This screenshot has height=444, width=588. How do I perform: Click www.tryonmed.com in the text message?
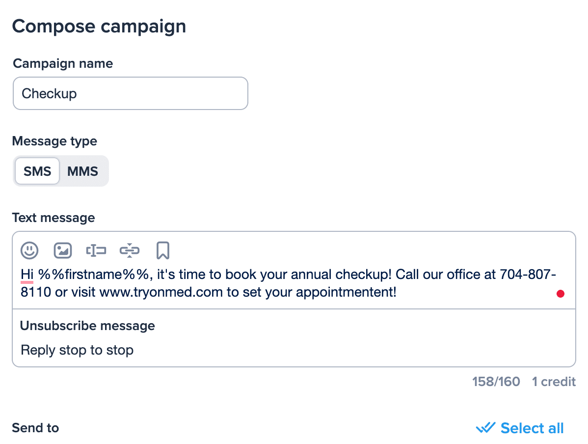click(161, 293)
